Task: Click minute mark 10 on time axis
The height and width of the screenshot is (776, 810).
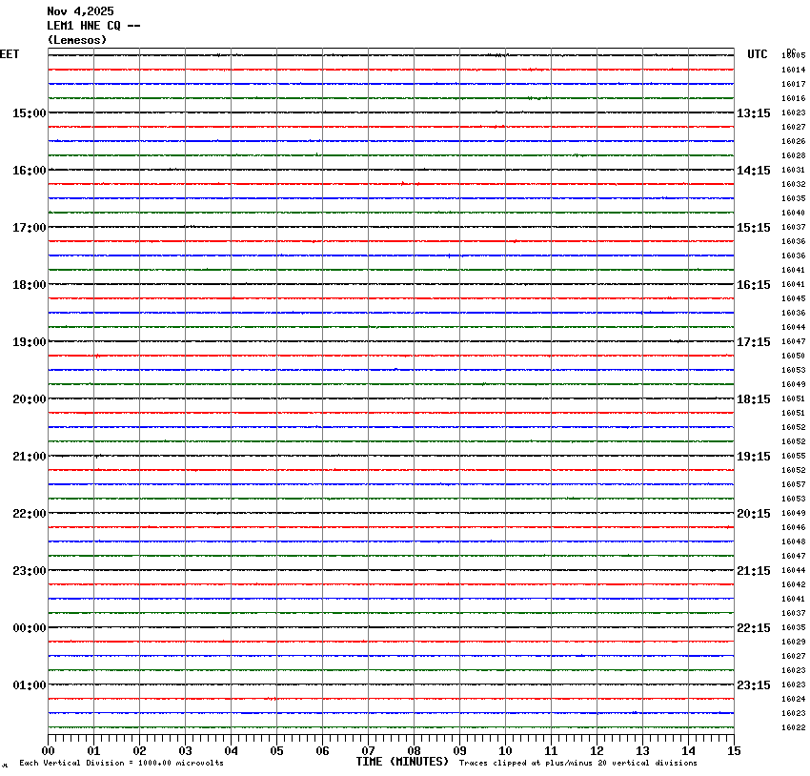Action: click(505, 750)
